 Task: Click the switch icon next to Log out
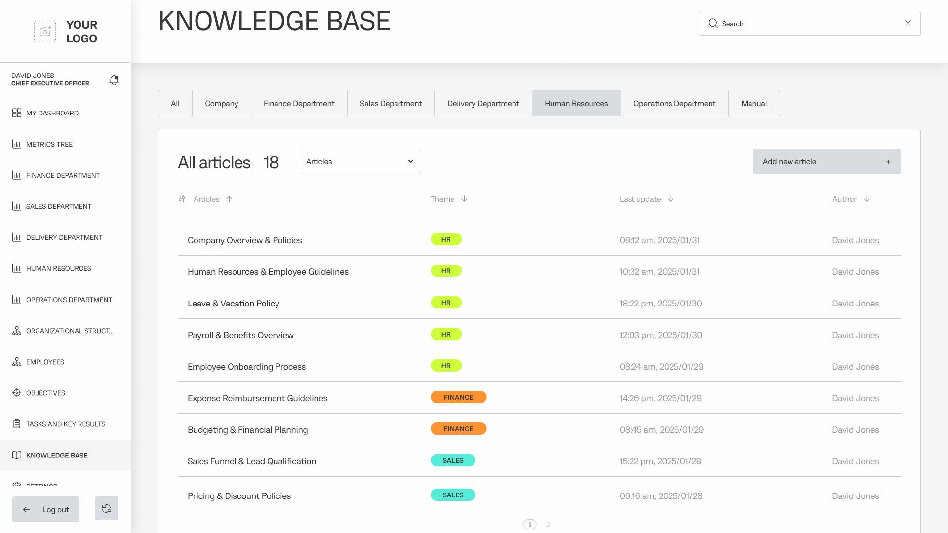click(107, 508)
